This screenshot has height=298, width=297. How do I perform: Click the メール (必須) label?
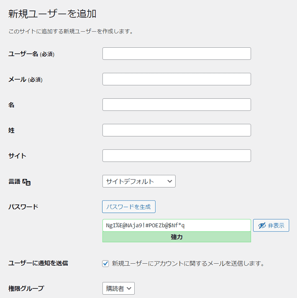26,80
